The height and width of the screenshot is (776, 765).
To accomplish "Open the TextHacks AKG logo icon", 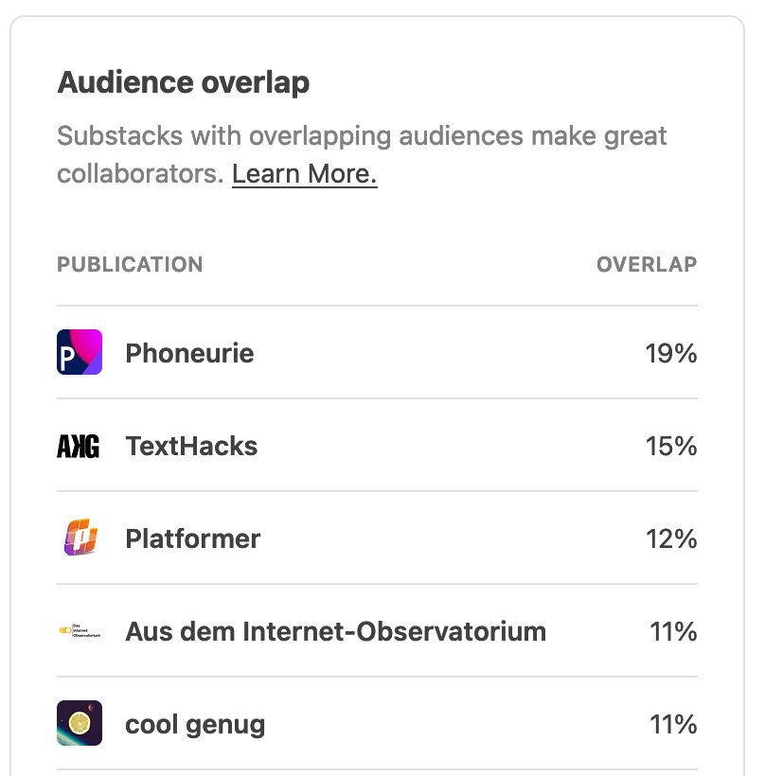I will [79, 446].
